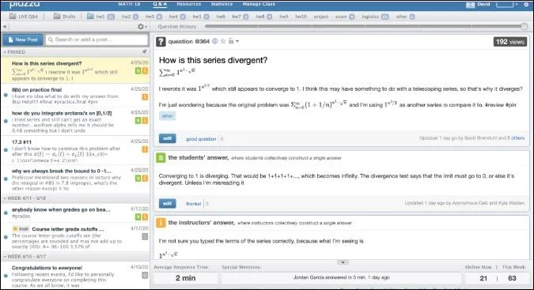Click the pin icon in PINNED header
The width and height of the screenshot is (534, 290).
(145, 51)
